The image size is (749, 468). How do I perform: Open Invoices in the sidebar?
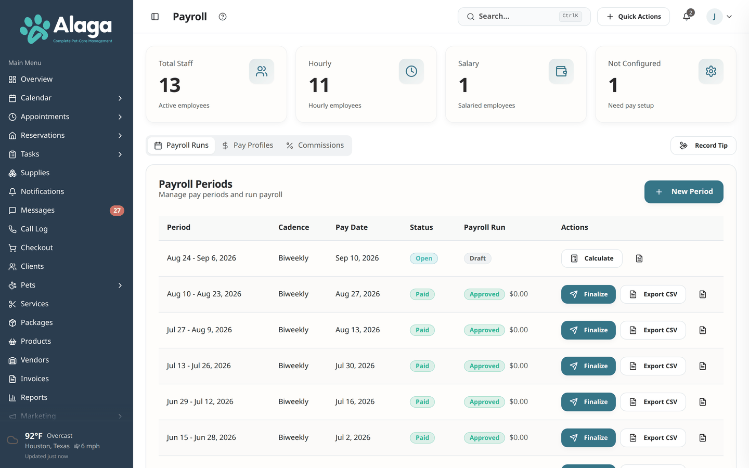click(x=67, y=379)
